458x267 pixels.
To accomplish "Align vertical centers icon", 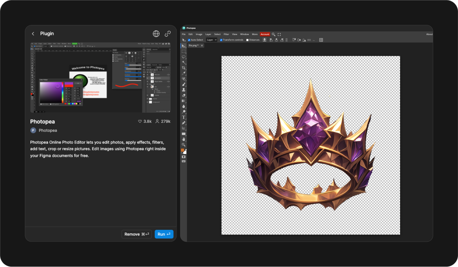I will pyautogui.click(x=299, y=40).
